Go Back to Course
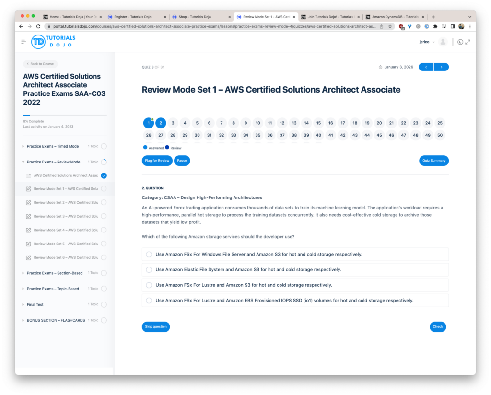The height and width of the screenshot is (395, 491). [x=40, y=64]
